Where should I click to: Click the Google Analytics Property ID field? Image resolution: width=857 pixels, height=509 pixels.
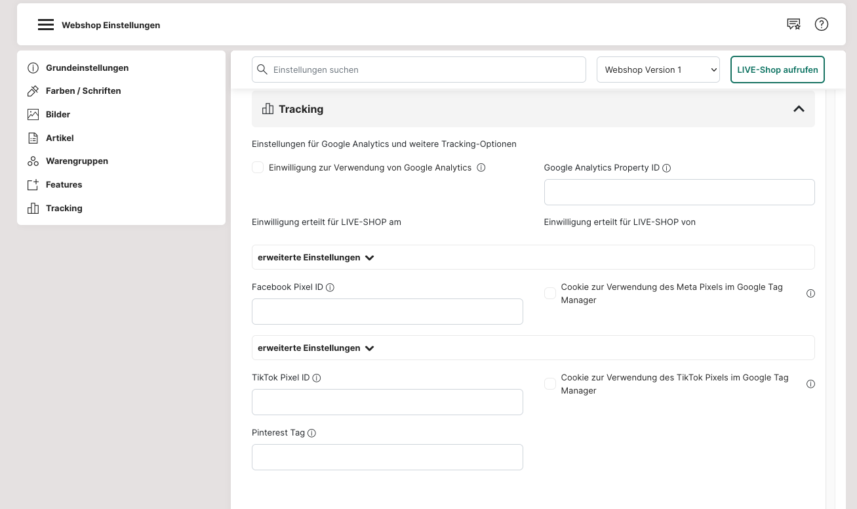tap(679, 192)
